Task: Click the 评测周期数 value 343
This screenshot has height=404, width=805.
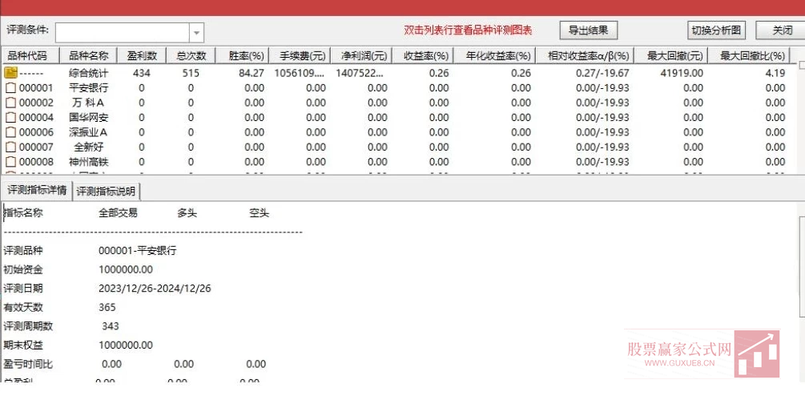Action: 111,326
